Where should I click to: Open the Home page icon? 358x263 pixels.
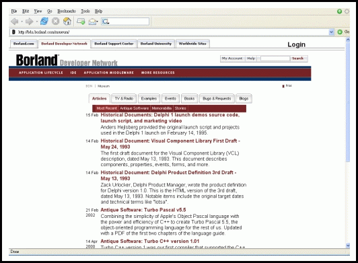67,22
